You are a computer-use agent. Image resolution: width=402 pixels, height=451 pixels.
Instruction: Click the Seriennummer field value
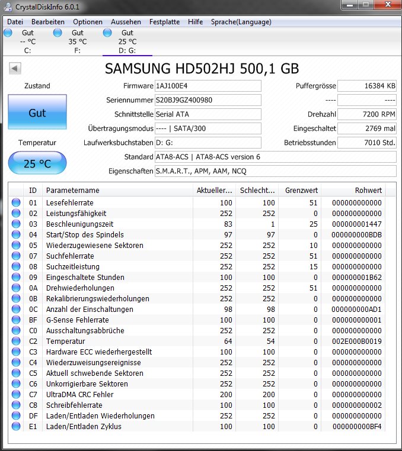(208, 100)
